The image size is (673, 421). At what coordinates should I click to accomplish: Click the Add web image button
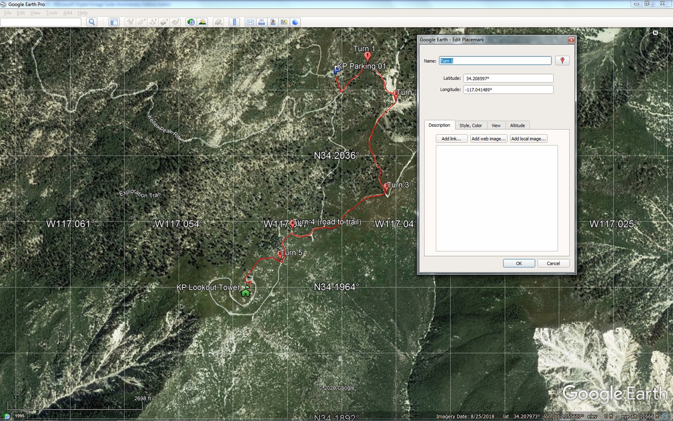click(488, 139)
